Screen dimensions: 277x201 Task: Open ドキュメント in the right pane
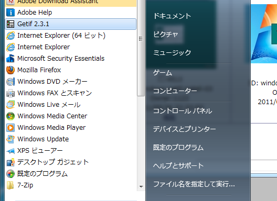[x=172, y=16]
